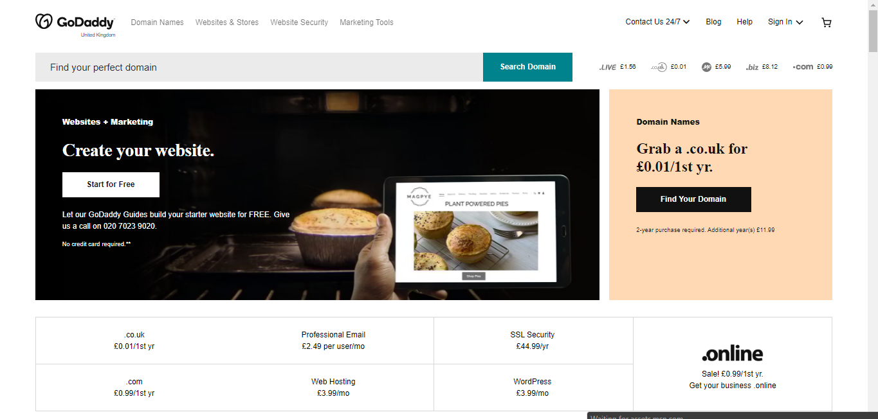Click the Start for Free button
878x419 pixels.
pyautogui.click(x=111, y=184)
